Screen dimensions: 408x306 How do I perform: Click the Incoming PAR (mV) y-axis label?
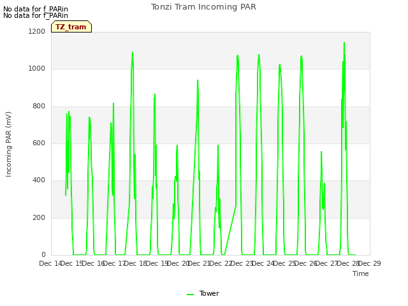click(8, 145)
